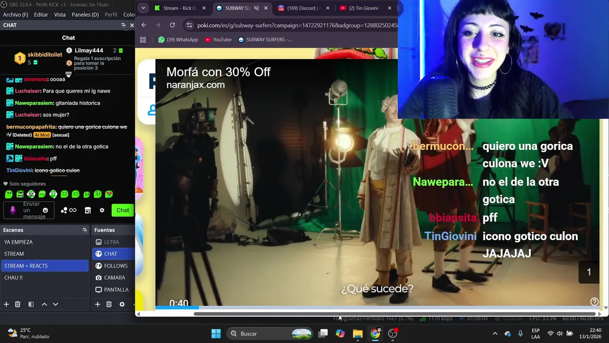Open the Kick shop icon in chat
The width and height of the screenshot is (609, 343).
click(88, 210)
